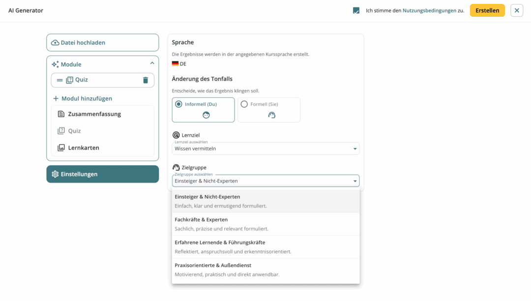Click the headset icon beside Zielgruppe
This screenshot has width=531, height=301.
(176, 167)
